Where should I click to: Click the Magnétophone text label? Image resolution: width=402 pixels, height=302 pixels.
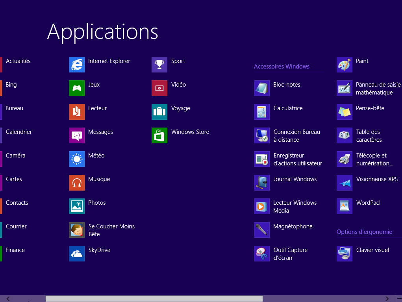pos(293,227)
